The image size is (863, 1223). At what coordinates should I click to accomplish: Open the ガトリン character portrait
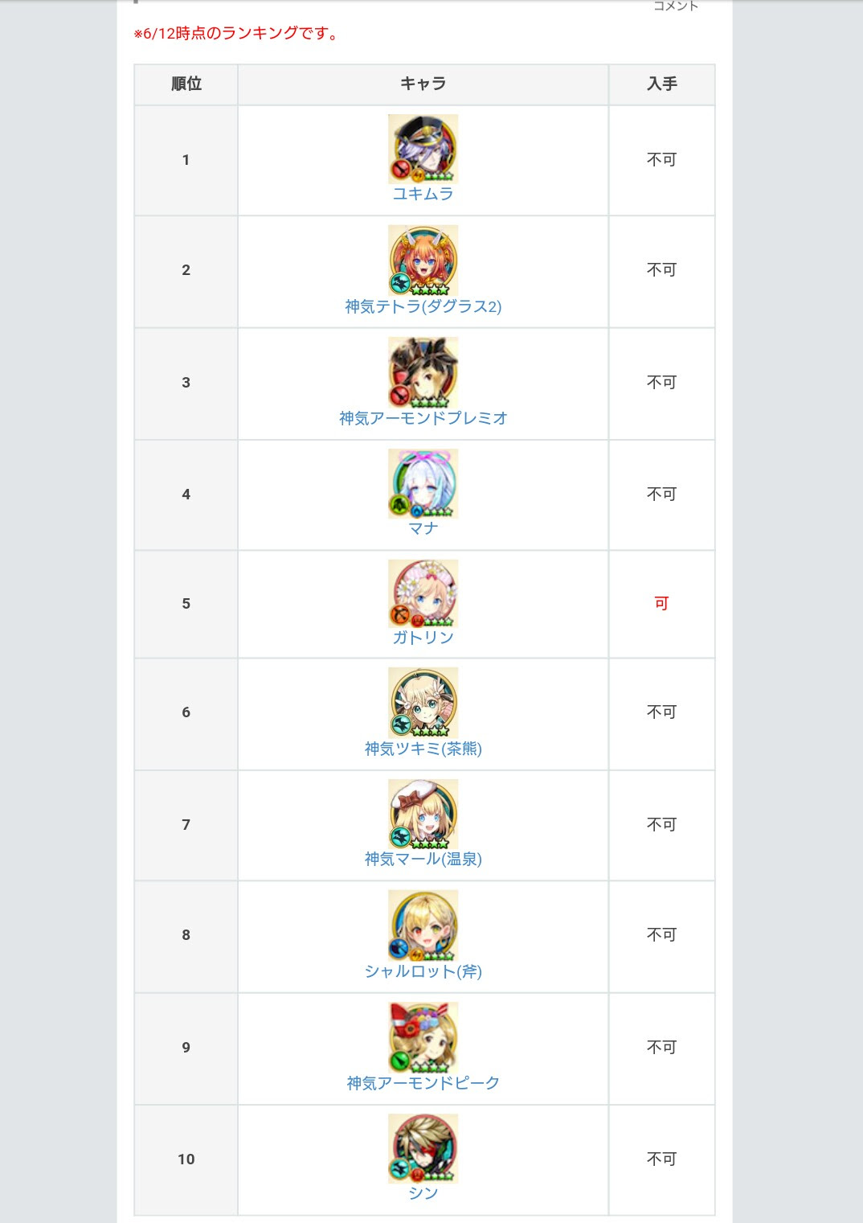click(x=423, y=593)
